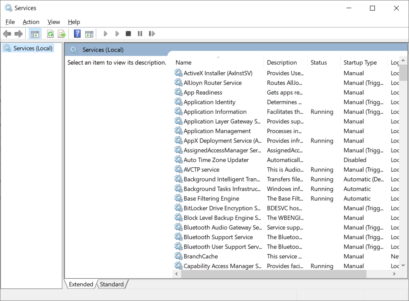The height and width of the screenshot is (301, 409).
Task: Click the Start Service play icon
Action: [105, 34]
